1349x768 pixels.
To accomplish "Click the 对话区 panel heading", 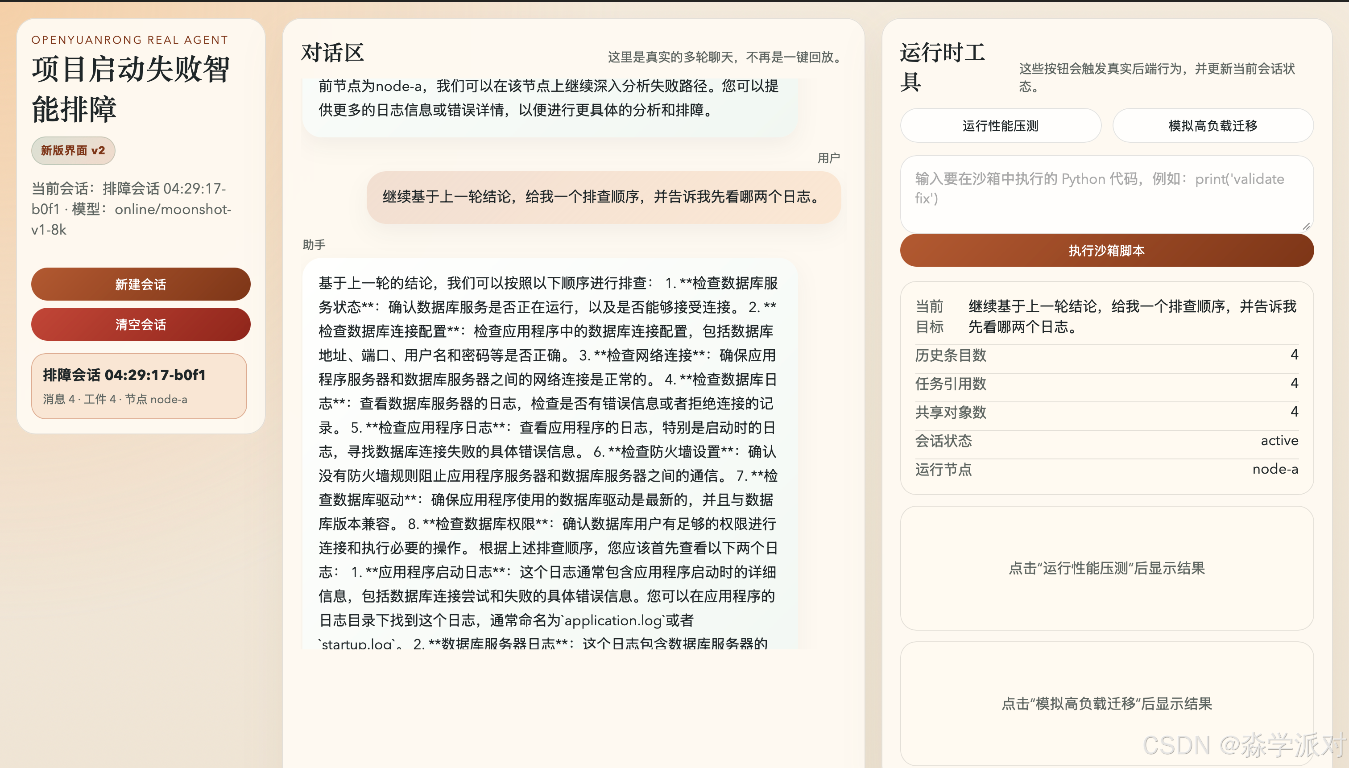I will [332, 53].
